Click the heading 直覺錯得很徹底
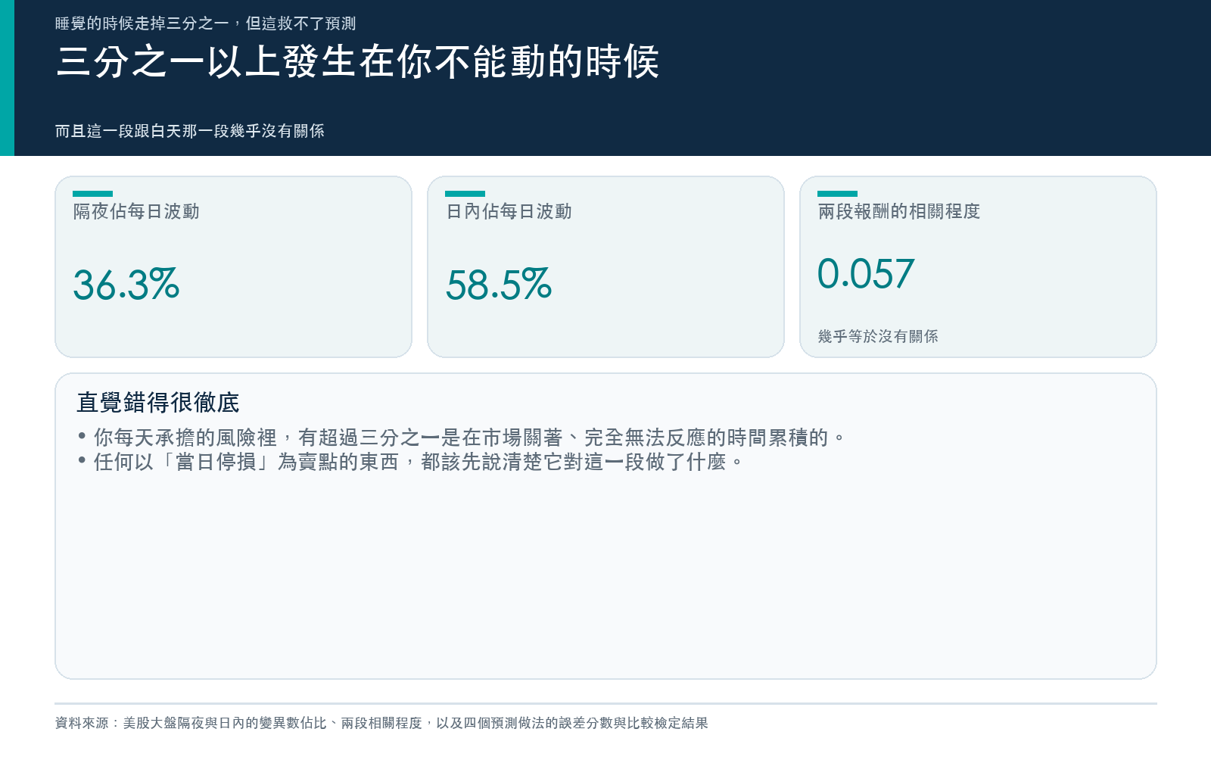Screen dimensions: 1211x757 [x=158, y=403]
